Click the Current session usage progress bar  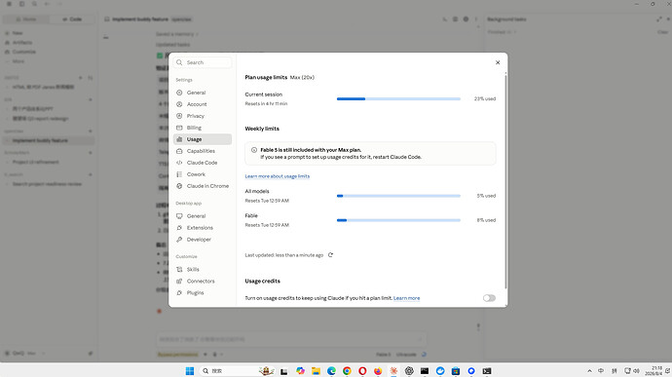(x=398, y=98)
